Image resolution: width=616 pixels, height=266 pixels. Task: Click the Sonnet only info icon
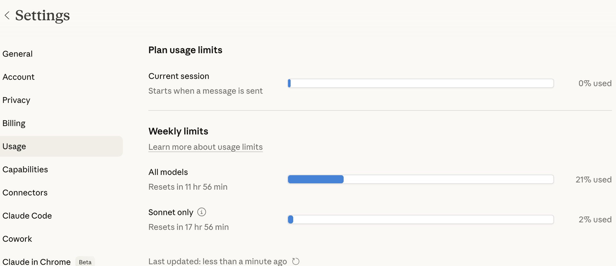pyautogui.click(x=202, y=212)
